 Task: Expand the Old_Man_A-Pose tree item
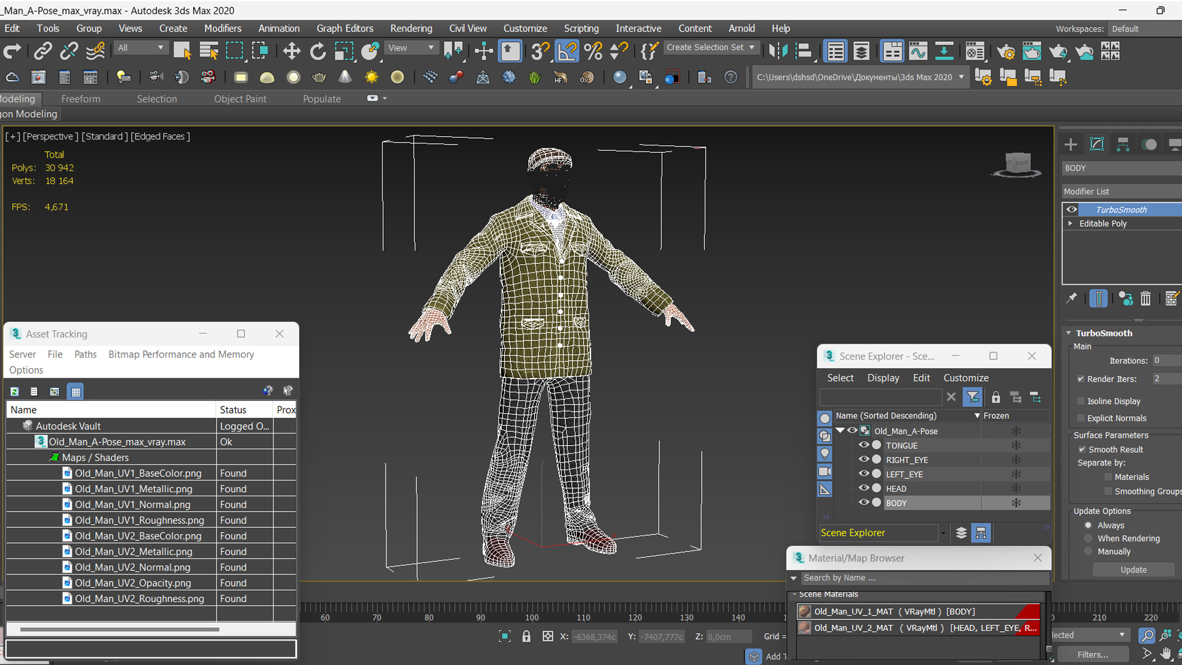(842, 430)
